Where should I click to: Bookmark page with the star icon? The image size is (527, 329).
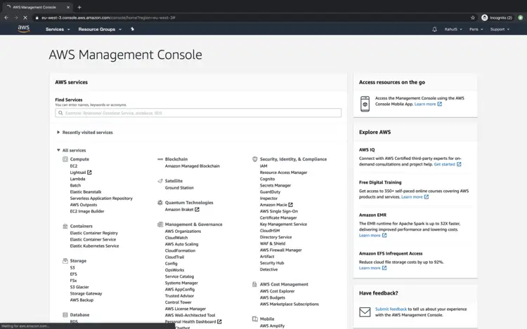click(x=473, y=18)
